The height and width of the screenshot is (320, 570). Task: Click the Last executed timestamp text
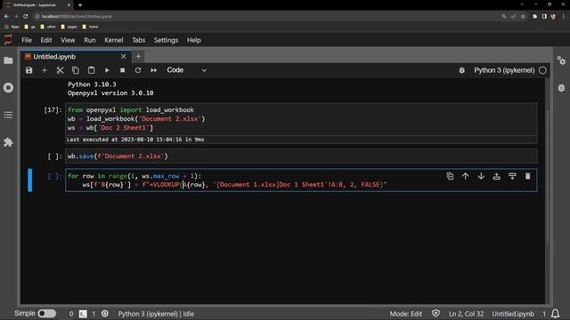pos(135,140)
